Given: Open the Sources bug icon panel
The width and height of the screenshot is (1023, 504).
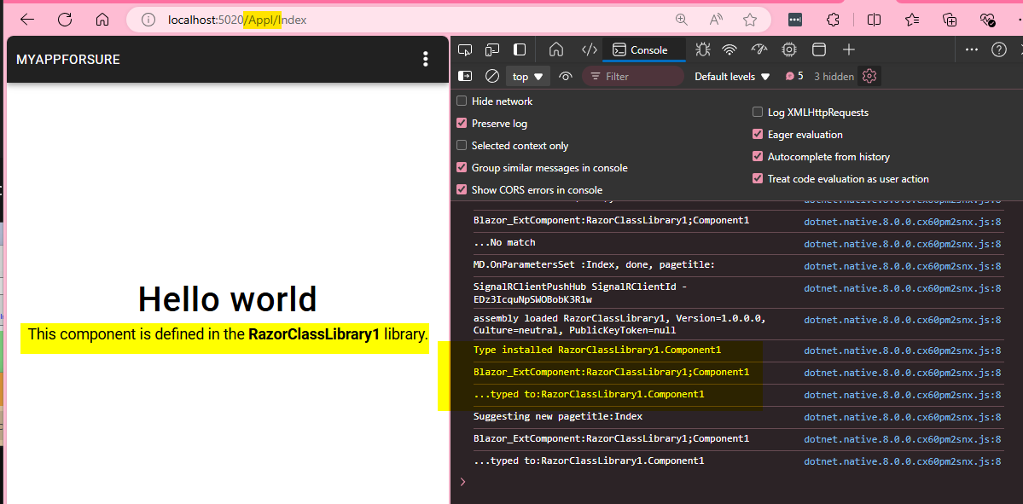Looking at the screenshot, I should (x=702, y=49).
